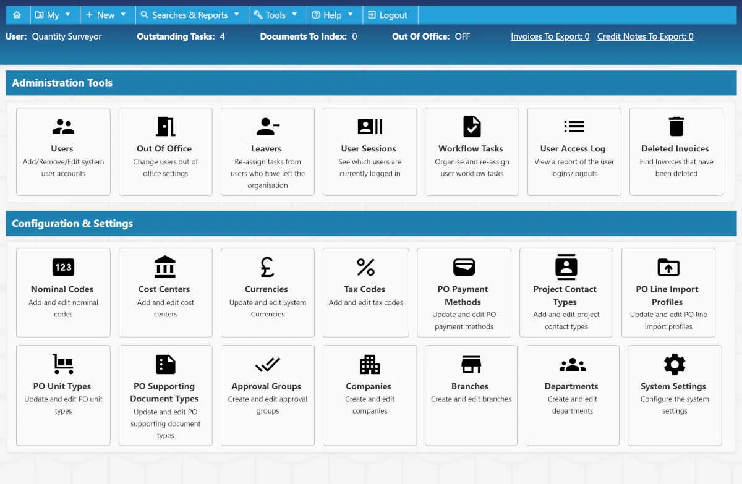Open the Help menu
742x484 pixels.
(333, 15)
